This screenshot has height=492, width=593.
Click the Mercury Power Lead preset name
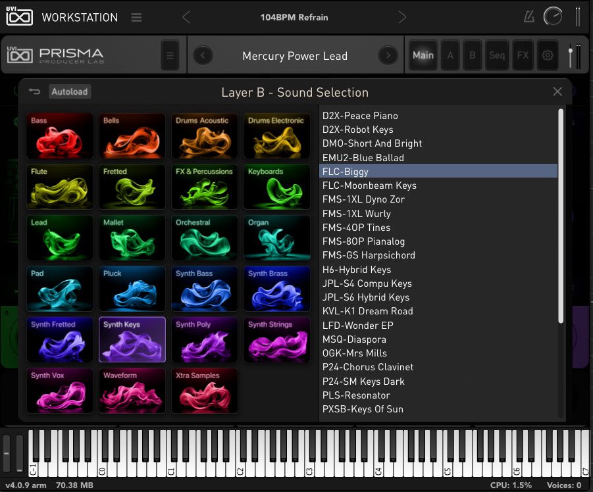(x=295, y=56)
